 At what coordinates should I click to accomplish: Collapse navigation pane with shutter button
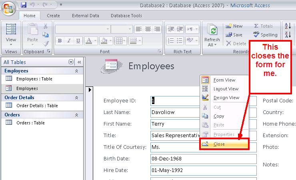(79, 62)
